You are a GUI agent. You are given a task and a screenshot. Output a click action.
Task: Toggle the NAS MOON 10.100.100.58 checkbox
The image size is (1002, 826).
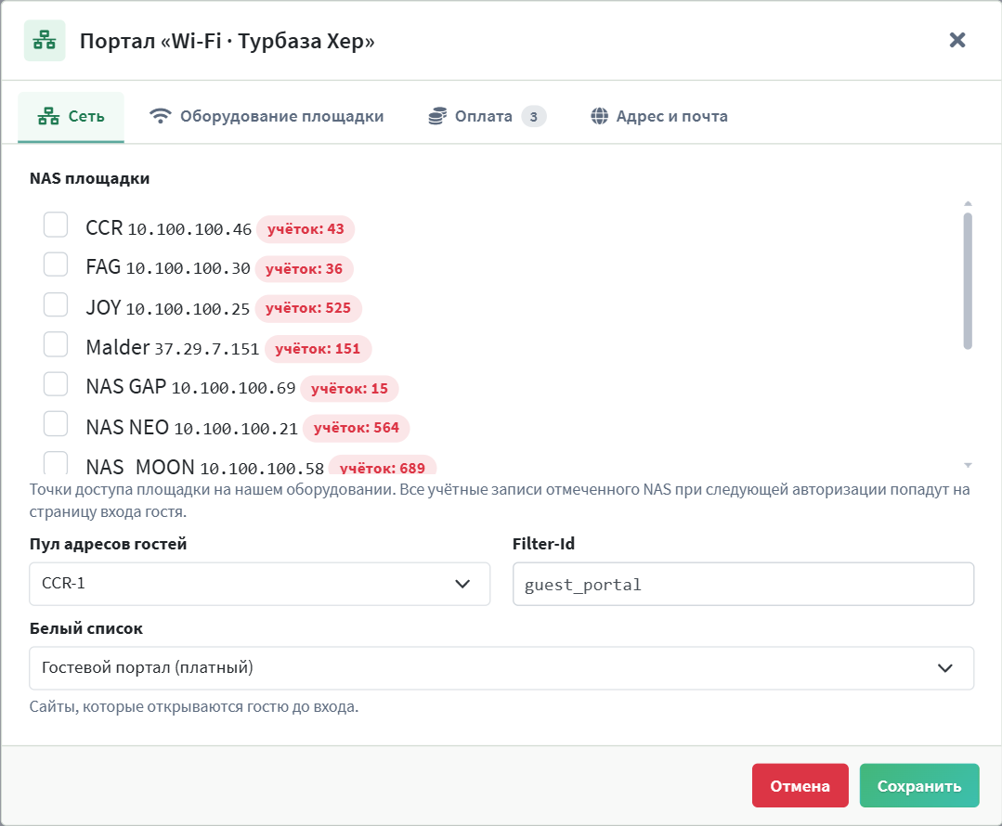[56, 462]
